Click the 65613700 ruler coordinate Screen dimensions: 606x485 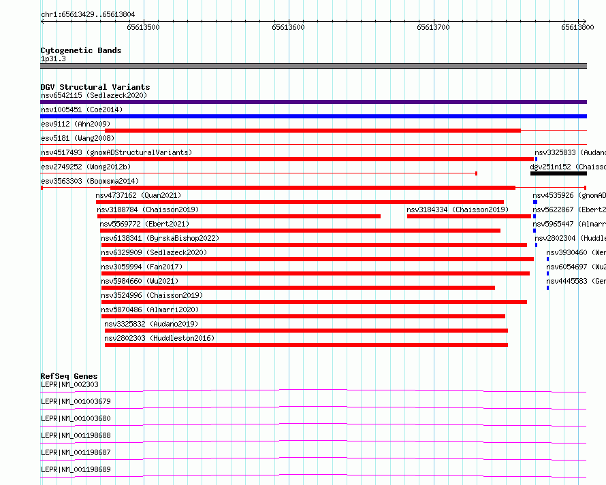tap(433, 27)
